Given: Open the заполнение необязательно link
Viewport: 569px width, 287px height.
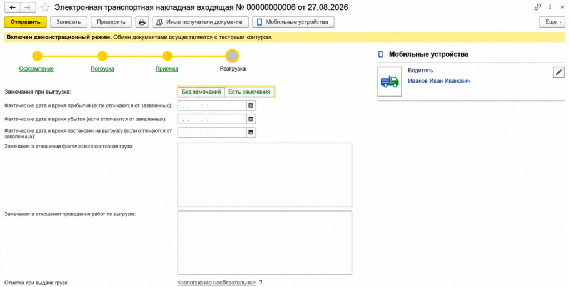Looking at the screenshot, I should (x=217, y=283).
